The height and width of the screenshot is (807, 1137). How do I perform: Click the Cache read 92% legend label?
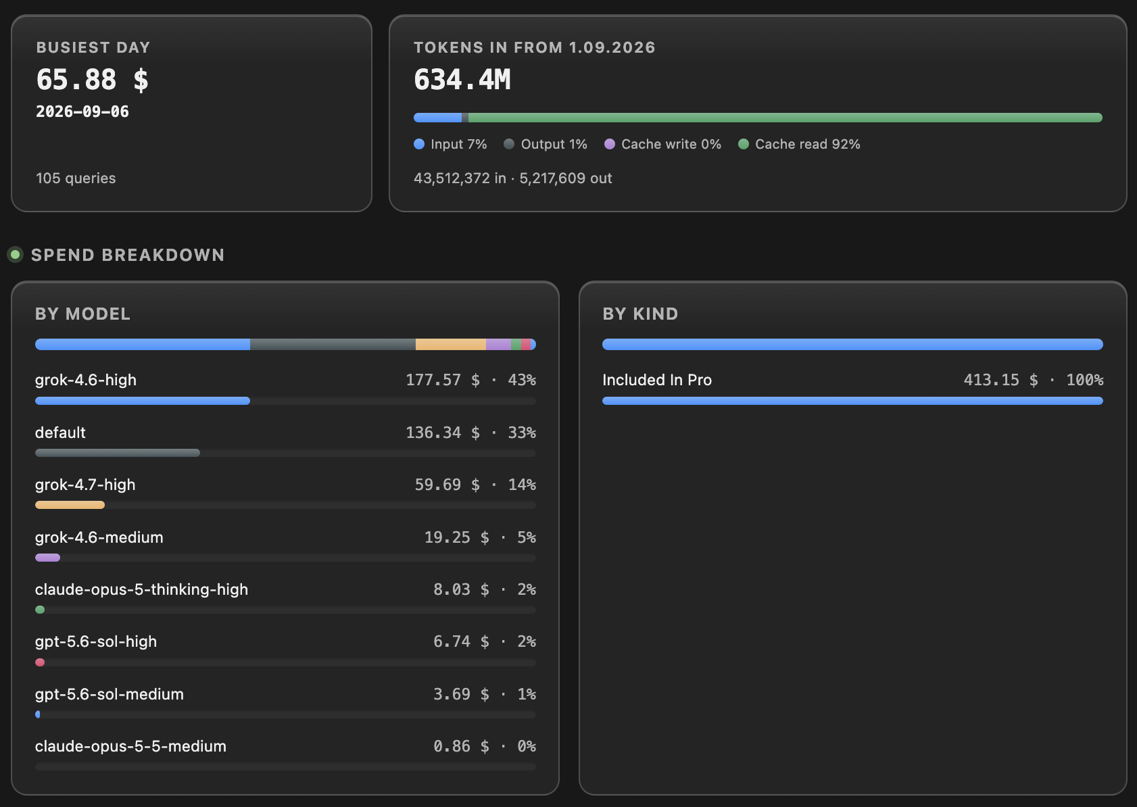click(x=808, y=144)
